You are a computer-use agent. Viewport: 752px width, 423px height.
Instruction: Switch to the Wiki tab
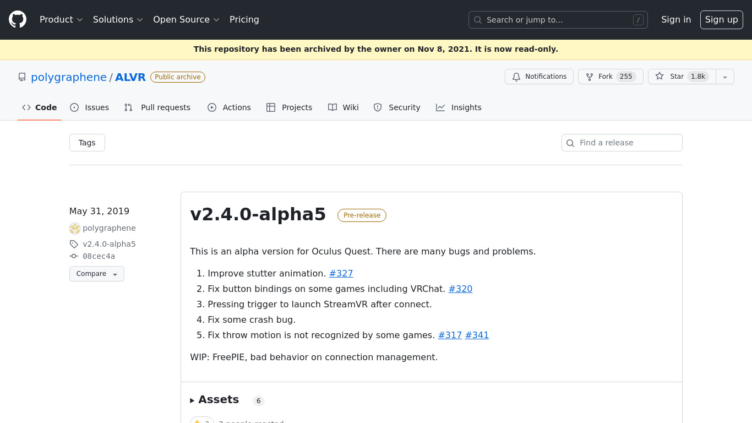point(344,107)
